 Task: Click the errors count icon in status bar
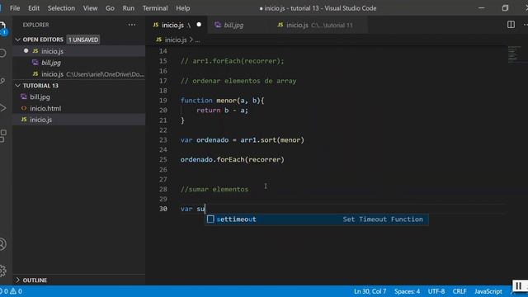[3, 291]
